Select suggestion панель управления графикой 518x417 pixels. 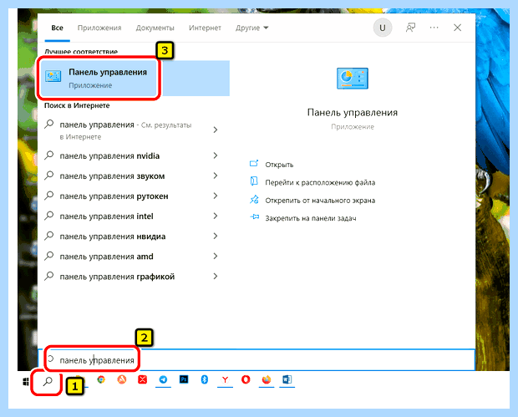pyautogui.click(x=117, y=277)
